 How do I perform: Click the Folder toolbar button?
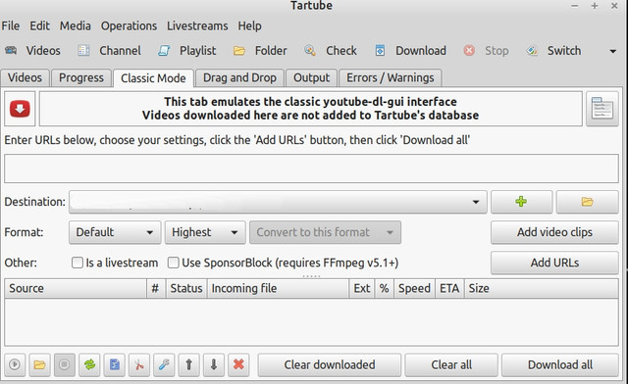point(260,51)
